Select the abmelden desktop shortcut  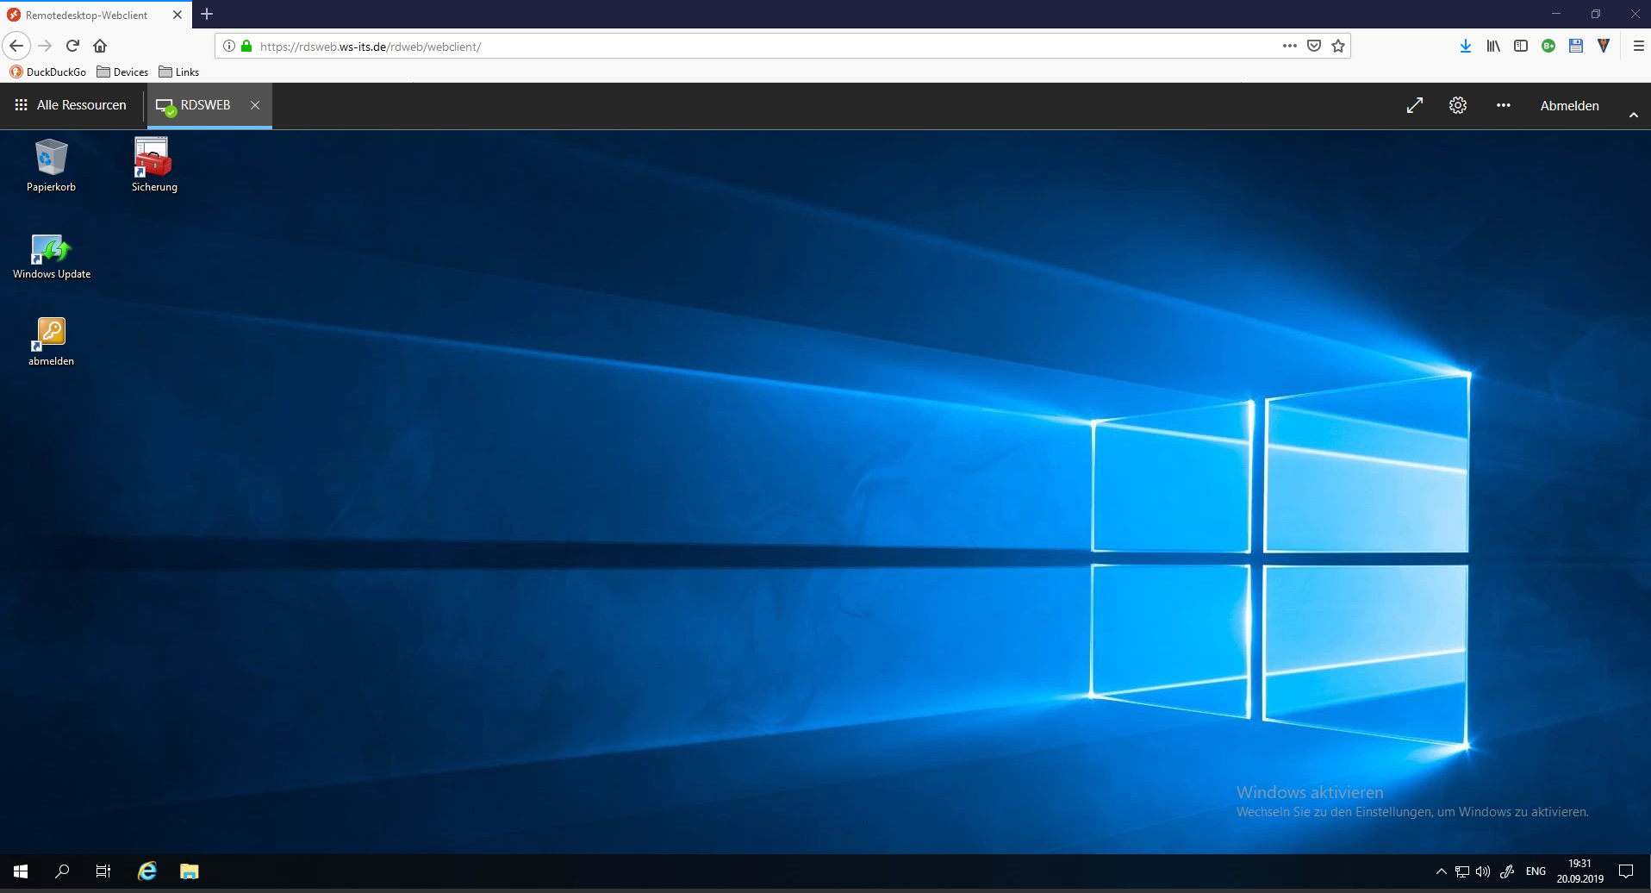pos(51,342)
